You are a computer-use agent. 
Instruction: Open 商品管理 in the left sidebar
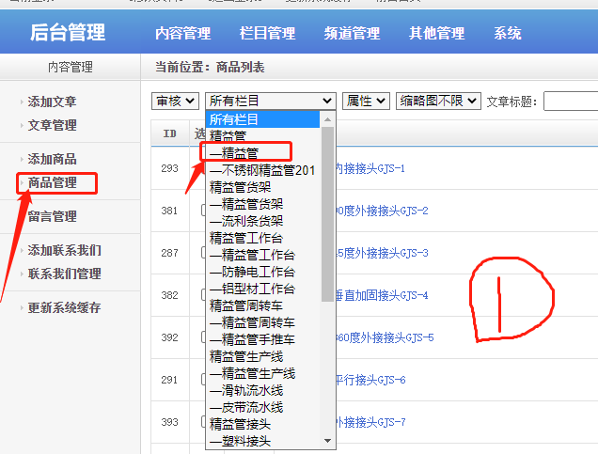52,182
